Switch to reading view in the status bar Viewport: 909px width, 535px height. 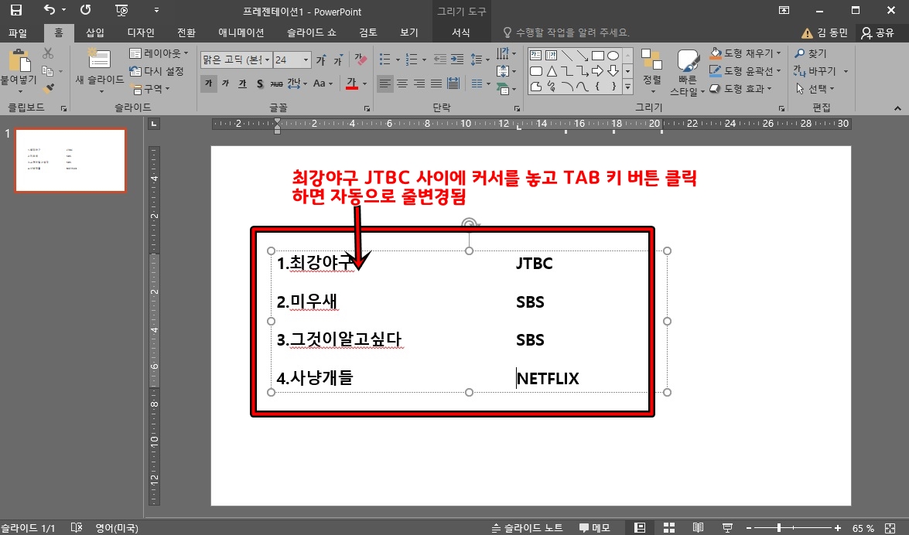[698, 527]
